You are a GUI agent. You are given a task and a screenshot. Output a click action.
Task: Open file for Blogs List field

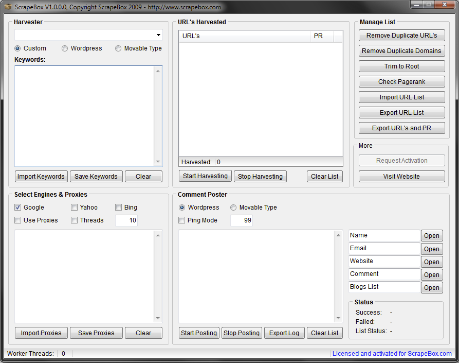point(432,288)
